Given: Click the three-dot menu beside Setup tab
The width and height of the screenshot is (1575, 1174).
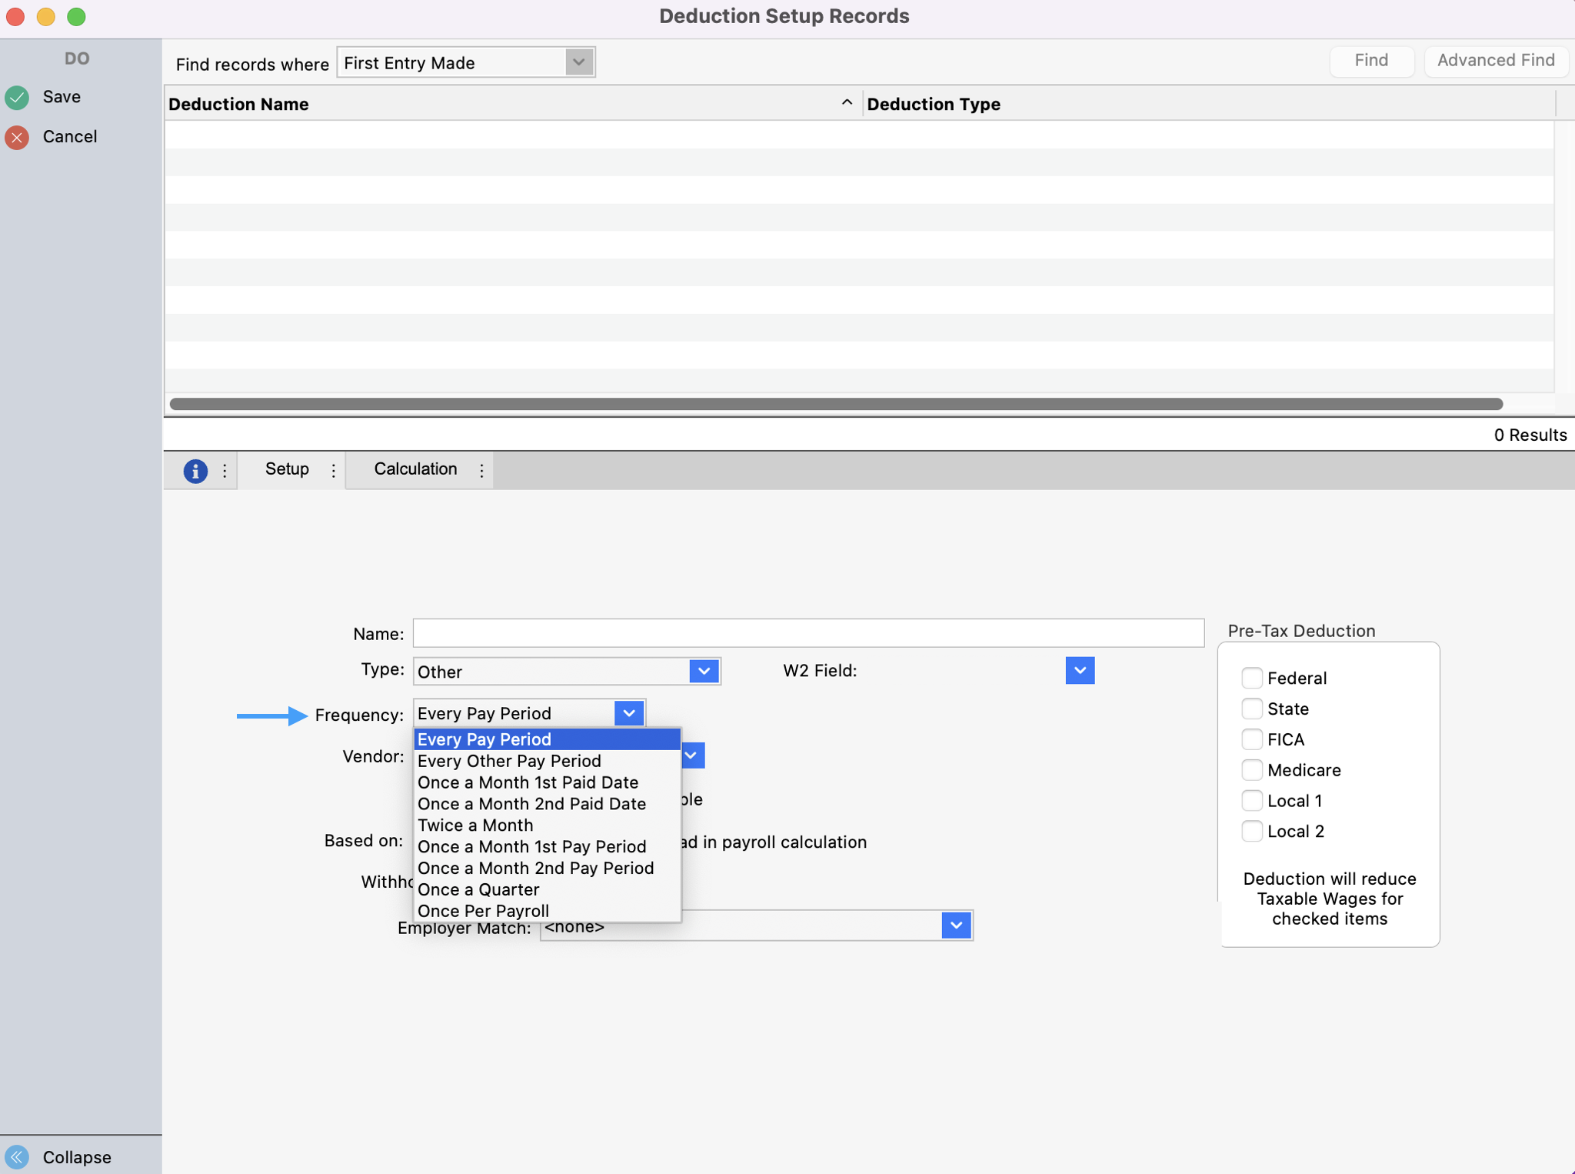Looking at the screenshot, I should click(333, 471).
